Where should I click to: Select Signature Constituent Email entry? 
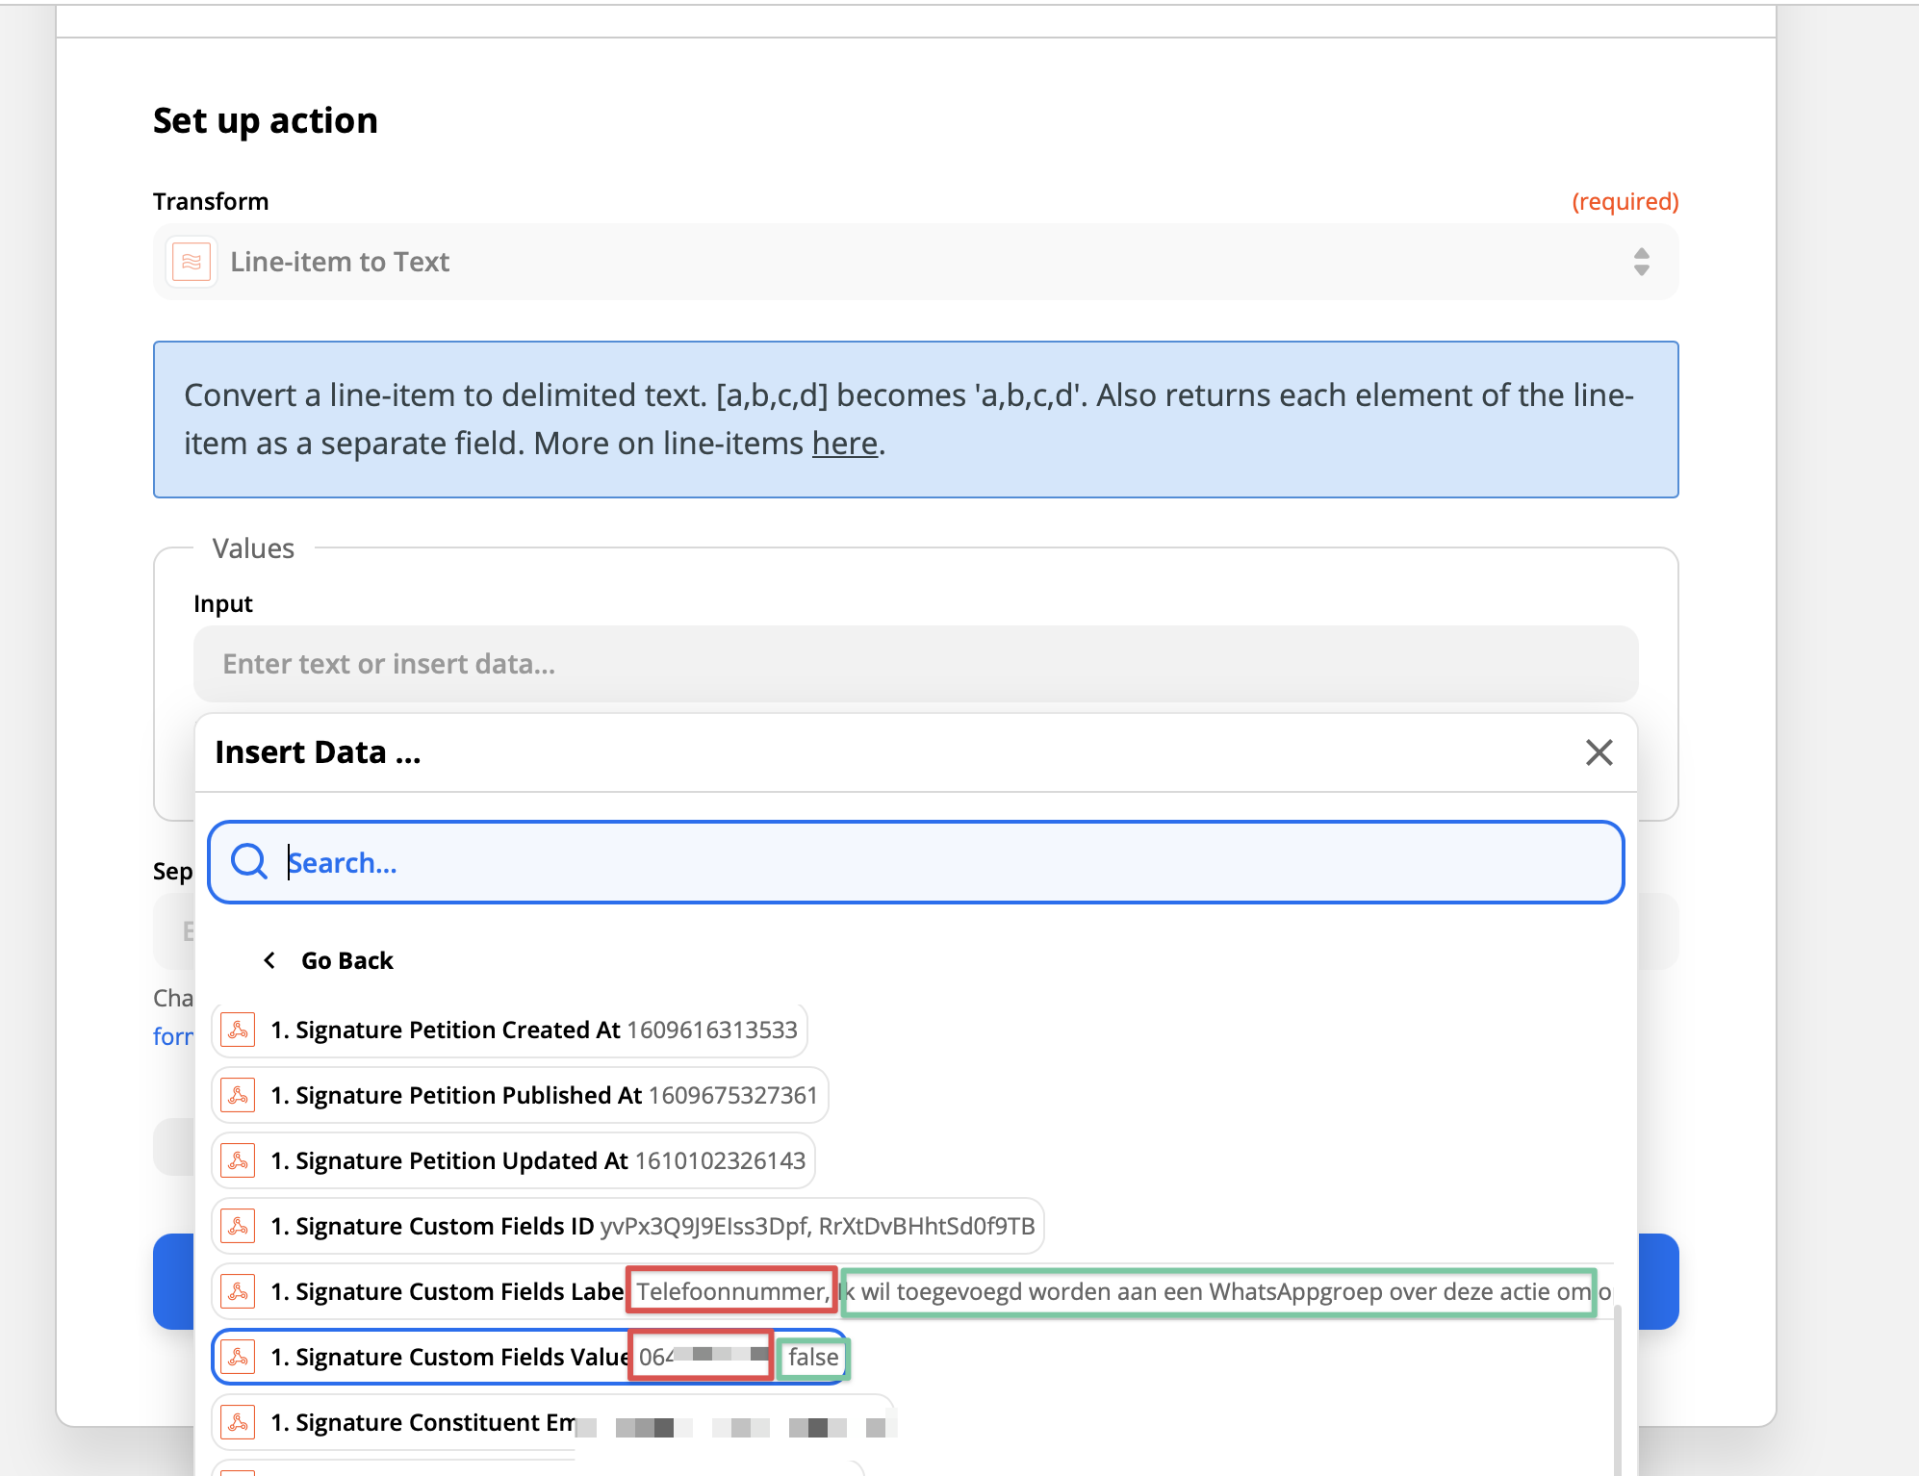tap(423, 1422)
